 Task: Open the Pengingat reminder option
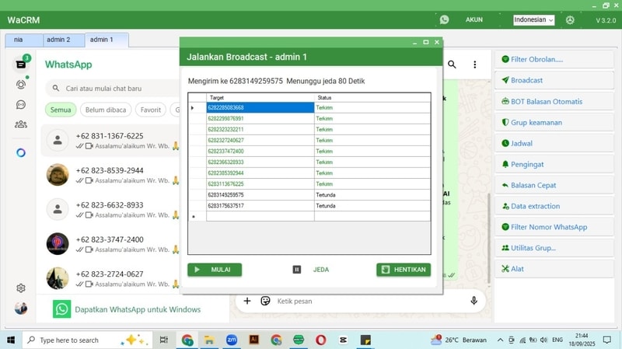[x=554, y=164]
